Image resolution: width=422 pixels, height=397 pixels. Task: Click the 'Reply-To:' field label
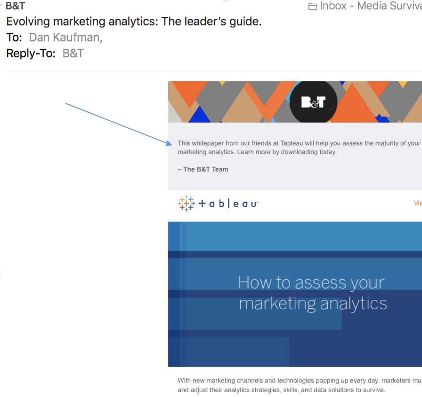pos(31,53)
